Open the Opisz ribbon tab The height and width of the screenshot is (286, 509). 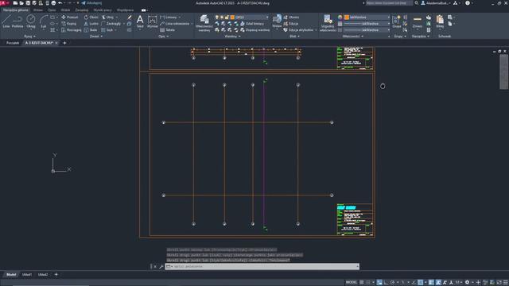click(52, 10)
